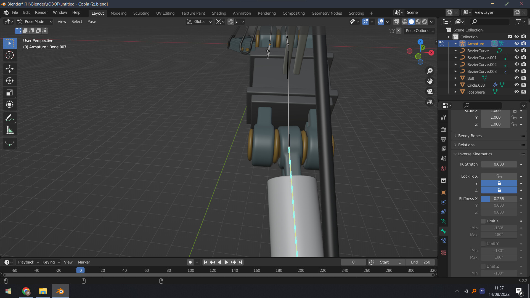This screenshot has width=530, height=298.
Task: Click the pan view hand gizmo
Action: click(430, 81)
